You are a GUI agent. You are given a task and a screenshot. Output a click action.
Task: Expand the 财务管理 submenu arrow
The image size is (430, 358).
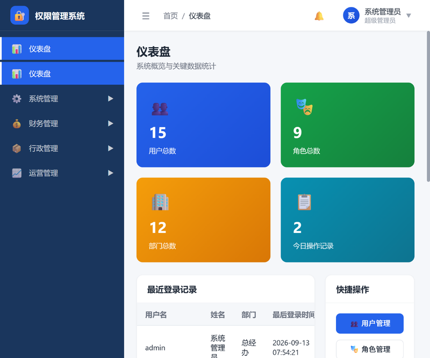111,123
